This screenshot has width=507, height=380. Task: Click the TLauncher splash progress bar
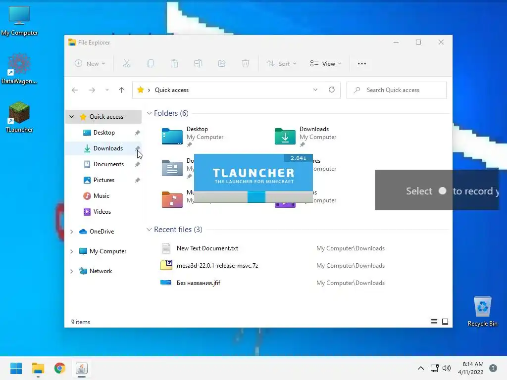click(x=253, y=197)
